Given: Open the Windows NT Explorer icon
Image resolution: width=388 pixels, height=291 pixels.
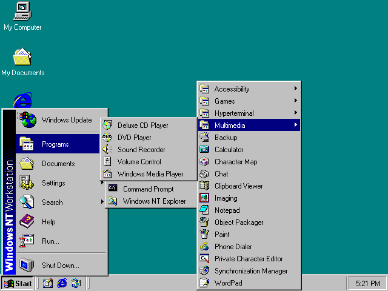Looking at the screenshot, I should click(x=113, y=201).
